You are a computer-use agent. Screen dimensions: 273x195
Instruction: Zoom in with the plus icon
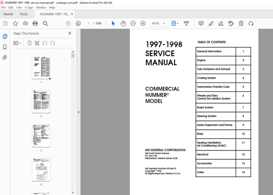[143, 23]
